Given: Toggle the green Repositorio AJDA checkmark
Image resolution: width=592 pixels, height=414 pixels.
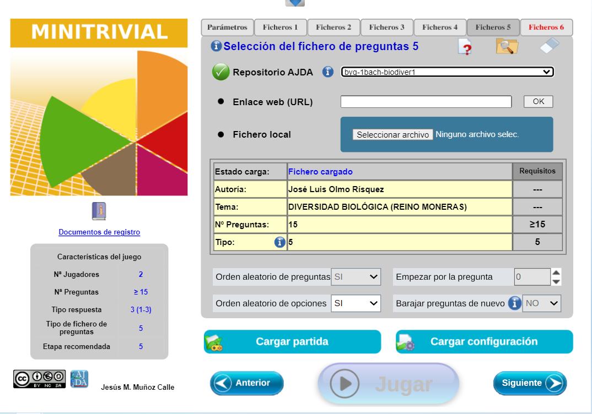Looking at the screenshot, I should point(220,72).
